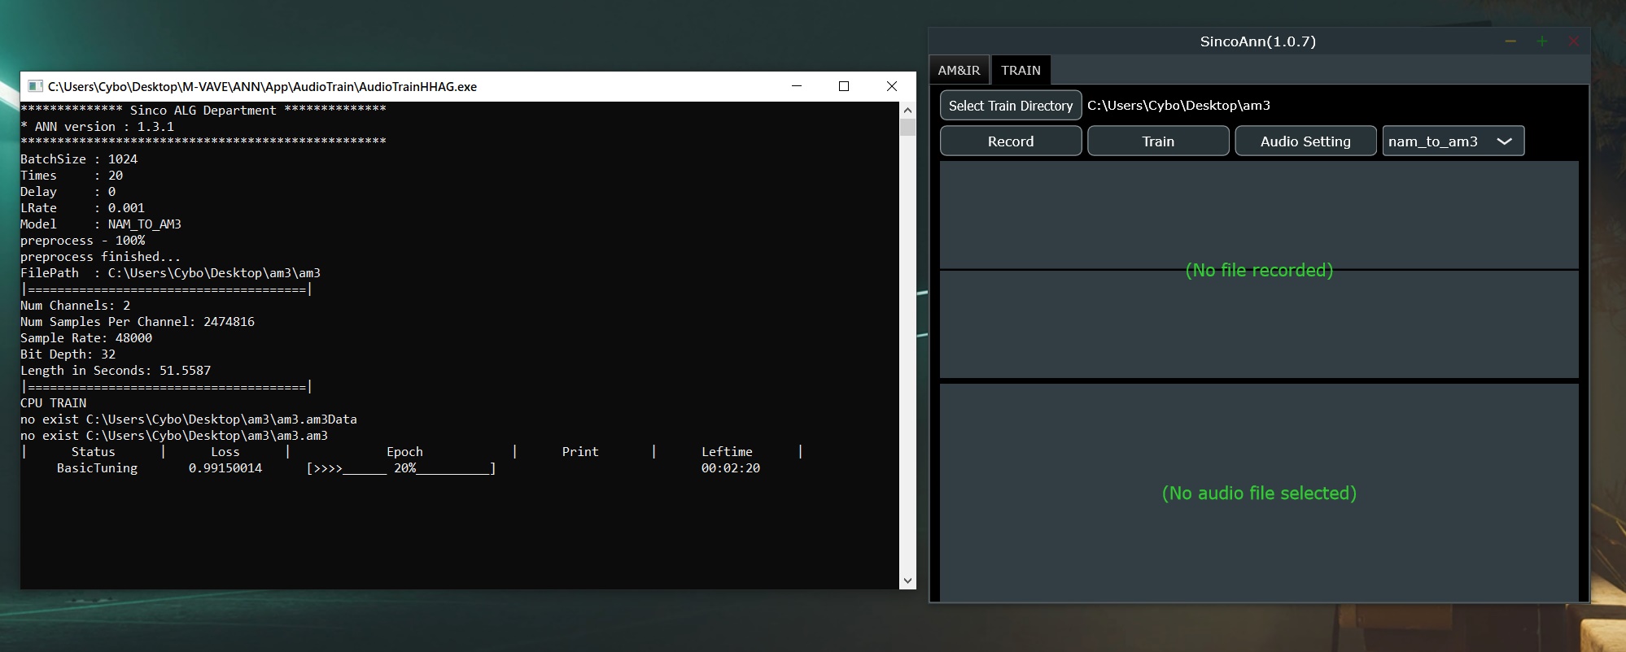This screenshot has height=652, width=1626.
Task: Click 'Num Samples Per Channel: 2474816' text
Action: click(138, 322)
